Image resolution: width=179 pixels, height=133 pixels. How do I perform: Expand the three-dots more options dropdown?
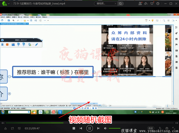click(x=48, y=21)
